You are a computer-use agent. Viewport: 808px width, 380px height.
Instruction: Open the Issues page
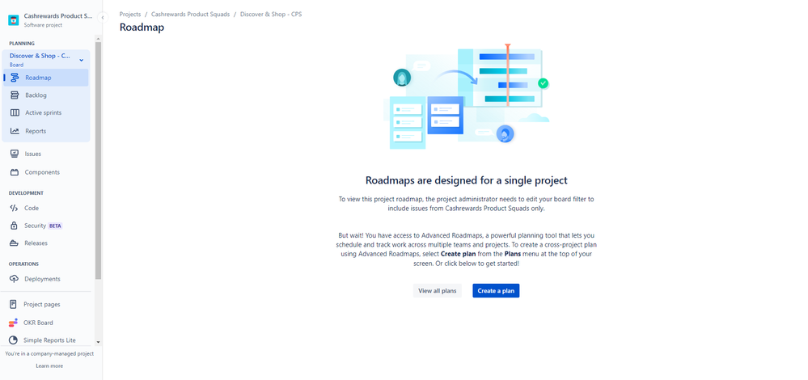point(46,154)
